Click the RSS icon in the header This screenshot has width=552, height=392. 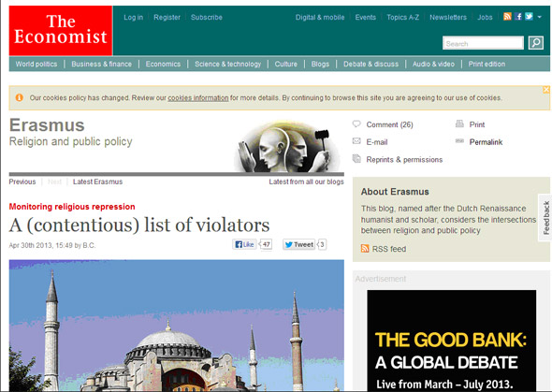click(507, 17)
